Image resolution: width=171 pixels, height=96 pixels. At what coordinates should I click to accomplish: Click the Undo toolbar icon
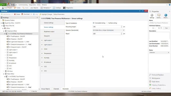[15, 8]
